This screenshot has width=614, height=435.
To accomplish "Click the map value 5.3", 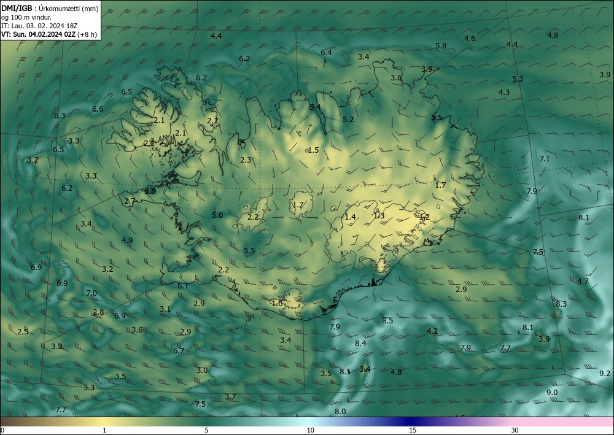I will (x=518, y=79).
